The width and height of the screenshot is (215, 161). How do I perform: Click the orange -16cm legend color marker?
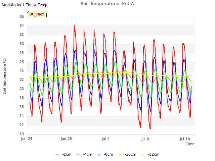120,155
